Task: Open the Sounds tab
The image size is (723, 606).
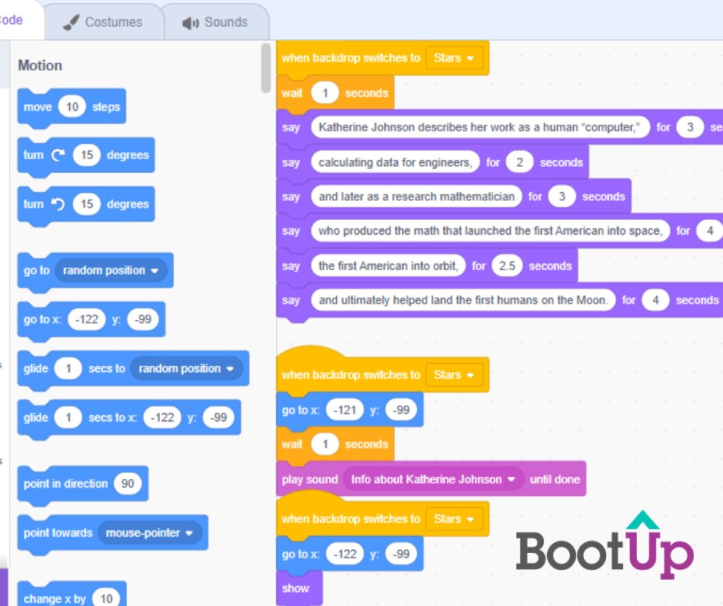Action: [x=216, y=22]
